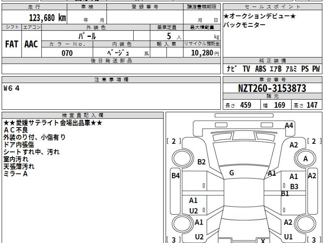Image resolution: width=324 pixels, height=243 pixels.
Task: Click the 諸元 heading
Action: pyautogui.click(x=272, y=96)
